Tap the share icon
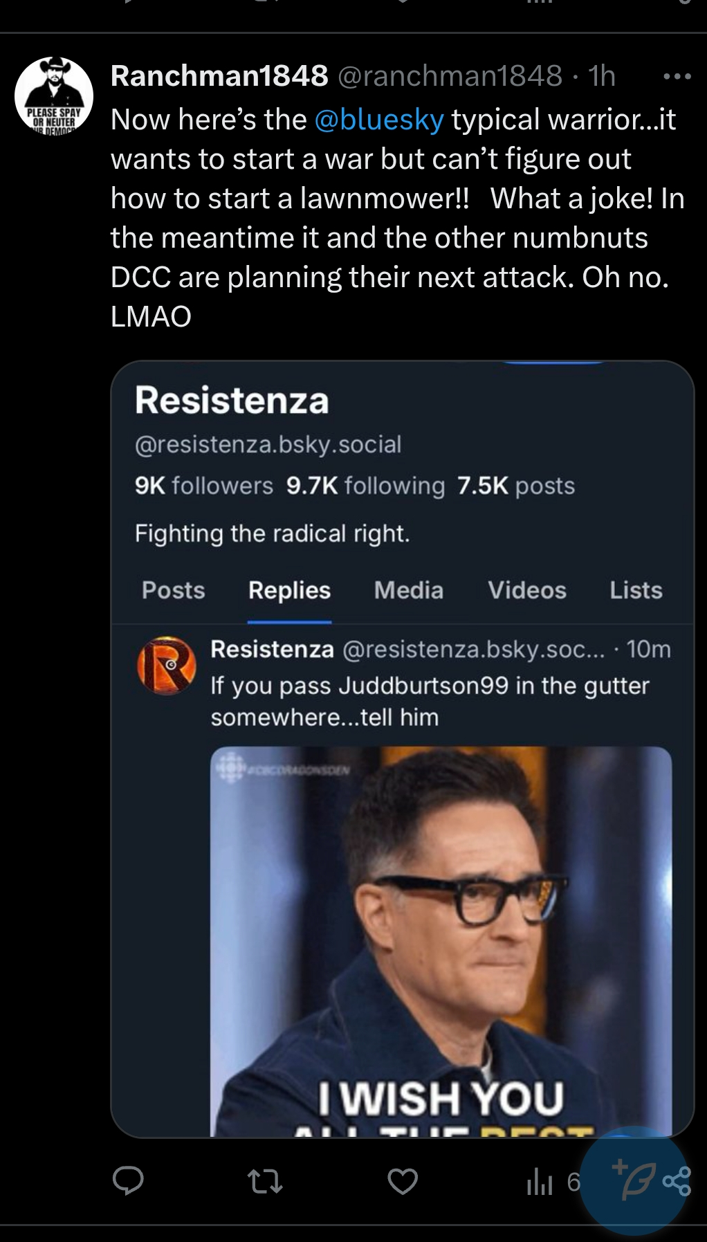This screenshot has height=1242, width=707. (678, 1180)
